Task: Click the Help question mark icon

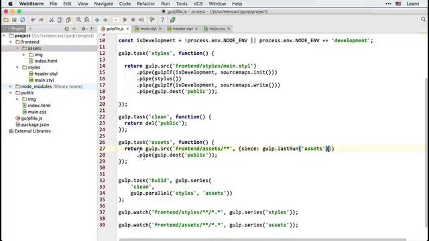Action: 162,19
